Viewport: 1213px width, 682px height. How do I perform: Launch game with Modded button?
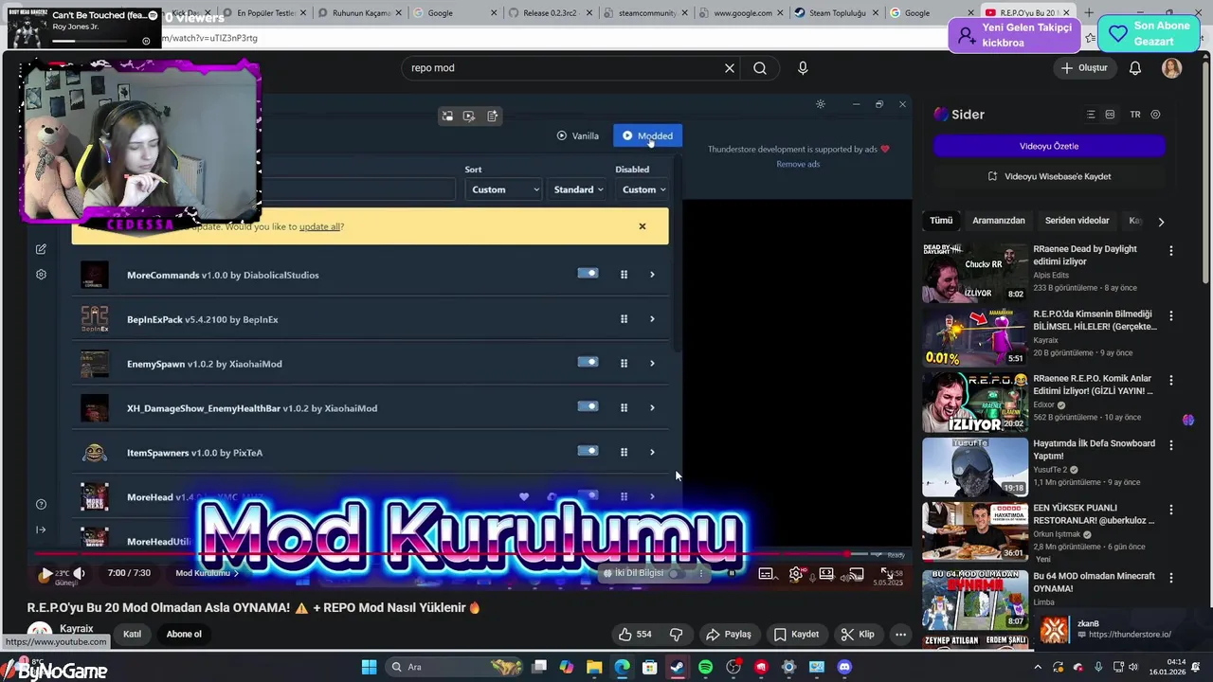[647, 135]
